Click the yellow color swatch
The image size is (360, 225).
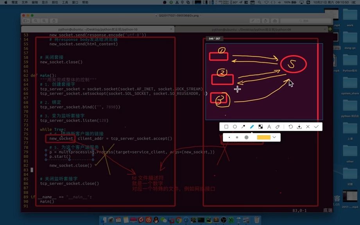(x=264, y=137)
